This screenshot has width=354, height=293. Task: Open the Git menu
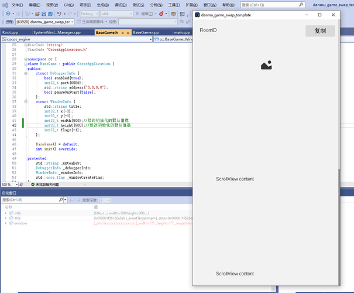(68, 5)
